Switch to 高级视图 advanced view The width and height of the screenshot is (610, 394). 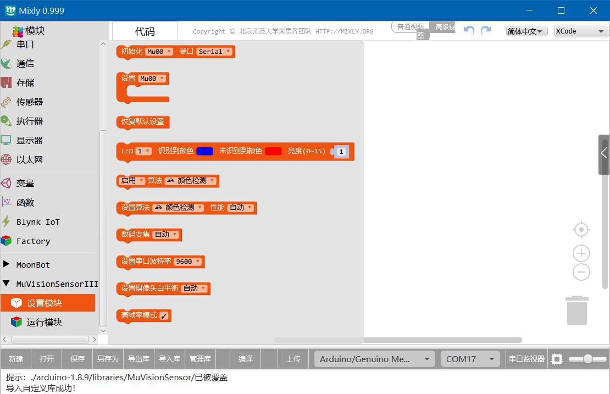[442, 27]
